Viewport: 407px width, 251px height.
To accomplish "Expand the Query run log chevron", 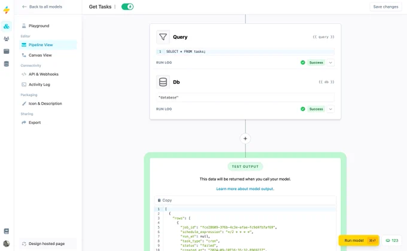I will point(330,63).
